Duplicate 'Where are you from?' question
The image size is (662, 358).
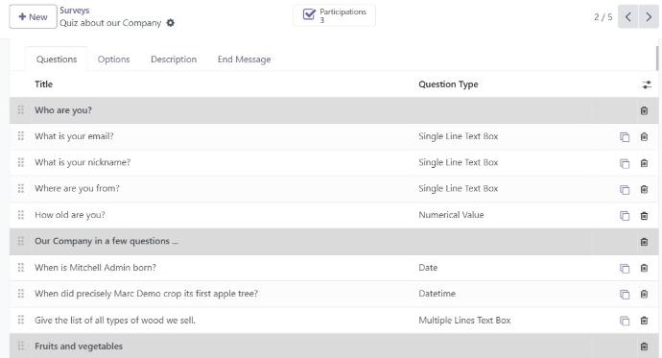[x=625, y=189]
